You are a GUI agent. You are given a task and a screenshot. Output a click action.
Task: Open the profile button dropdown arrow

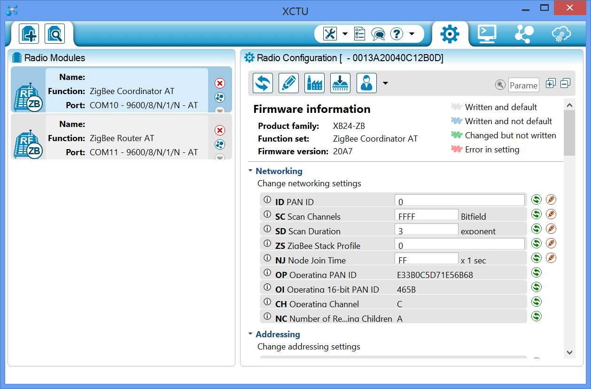[385, 84]
